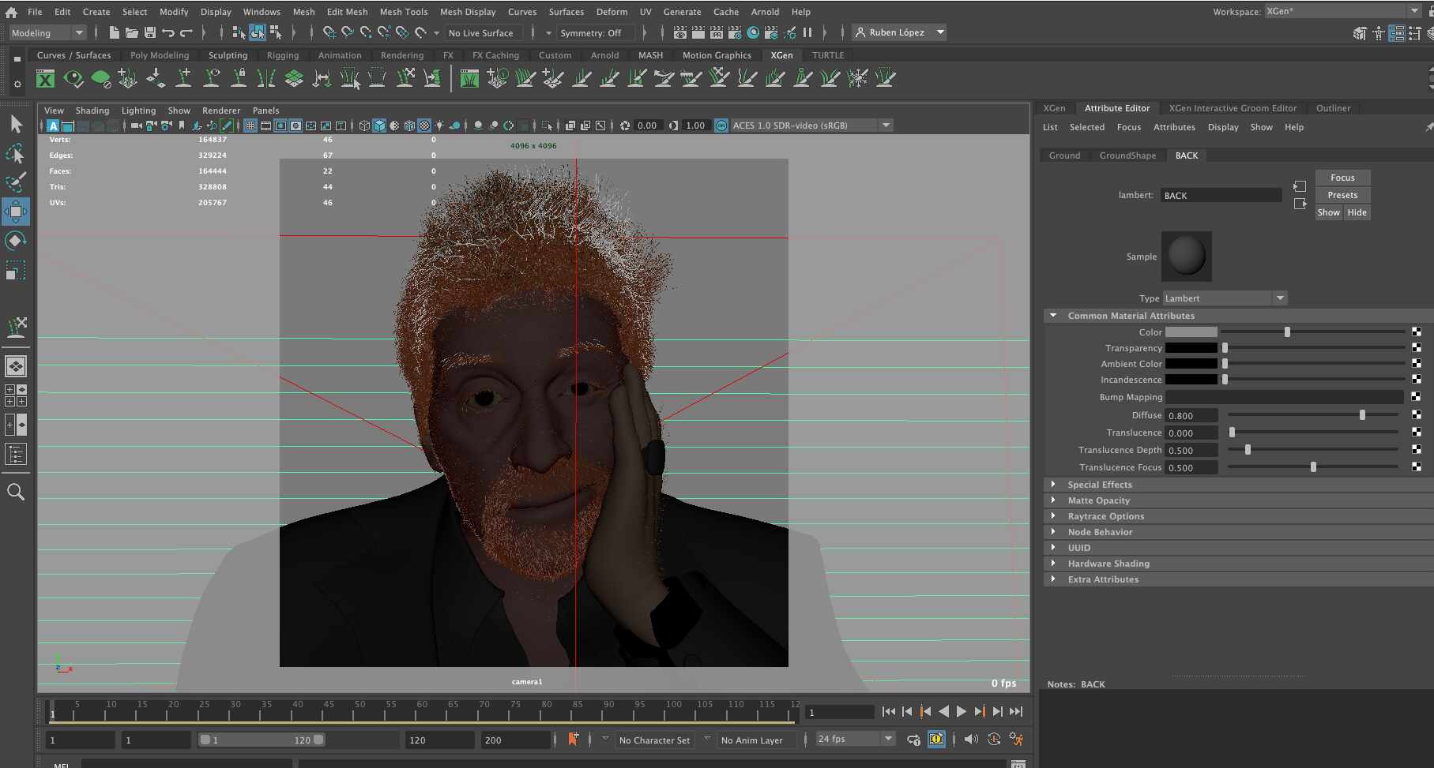This screenshot has height=768, width=1434.
Task: Switch to the Outliner tab
Action: click(x=1333, y=108)
